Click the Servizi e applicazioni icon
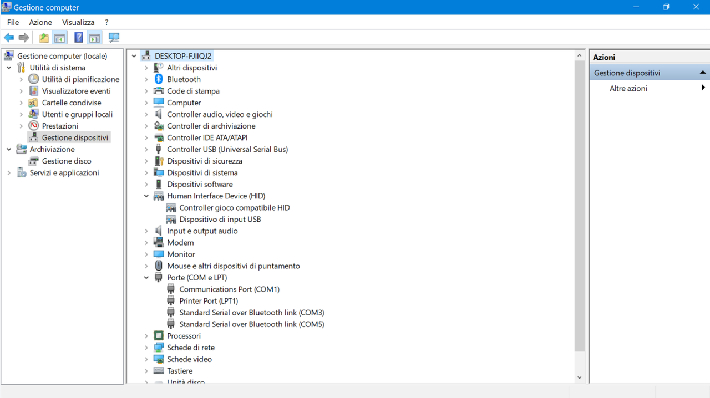This screenshot has height=398, width=710. click(21, 172)
